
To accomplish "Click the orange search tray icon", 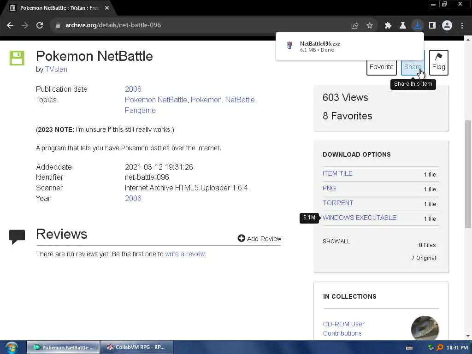I will [440, 348].
